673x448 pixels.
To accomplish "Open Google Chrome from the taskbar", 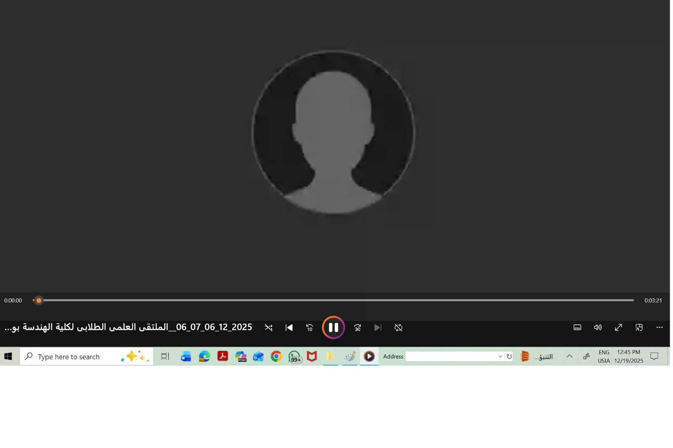I will [276, 356].
